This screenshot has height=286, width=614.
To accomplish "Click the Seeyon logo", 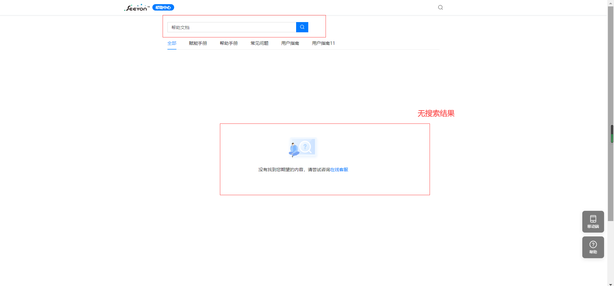I will pos(137,8).
